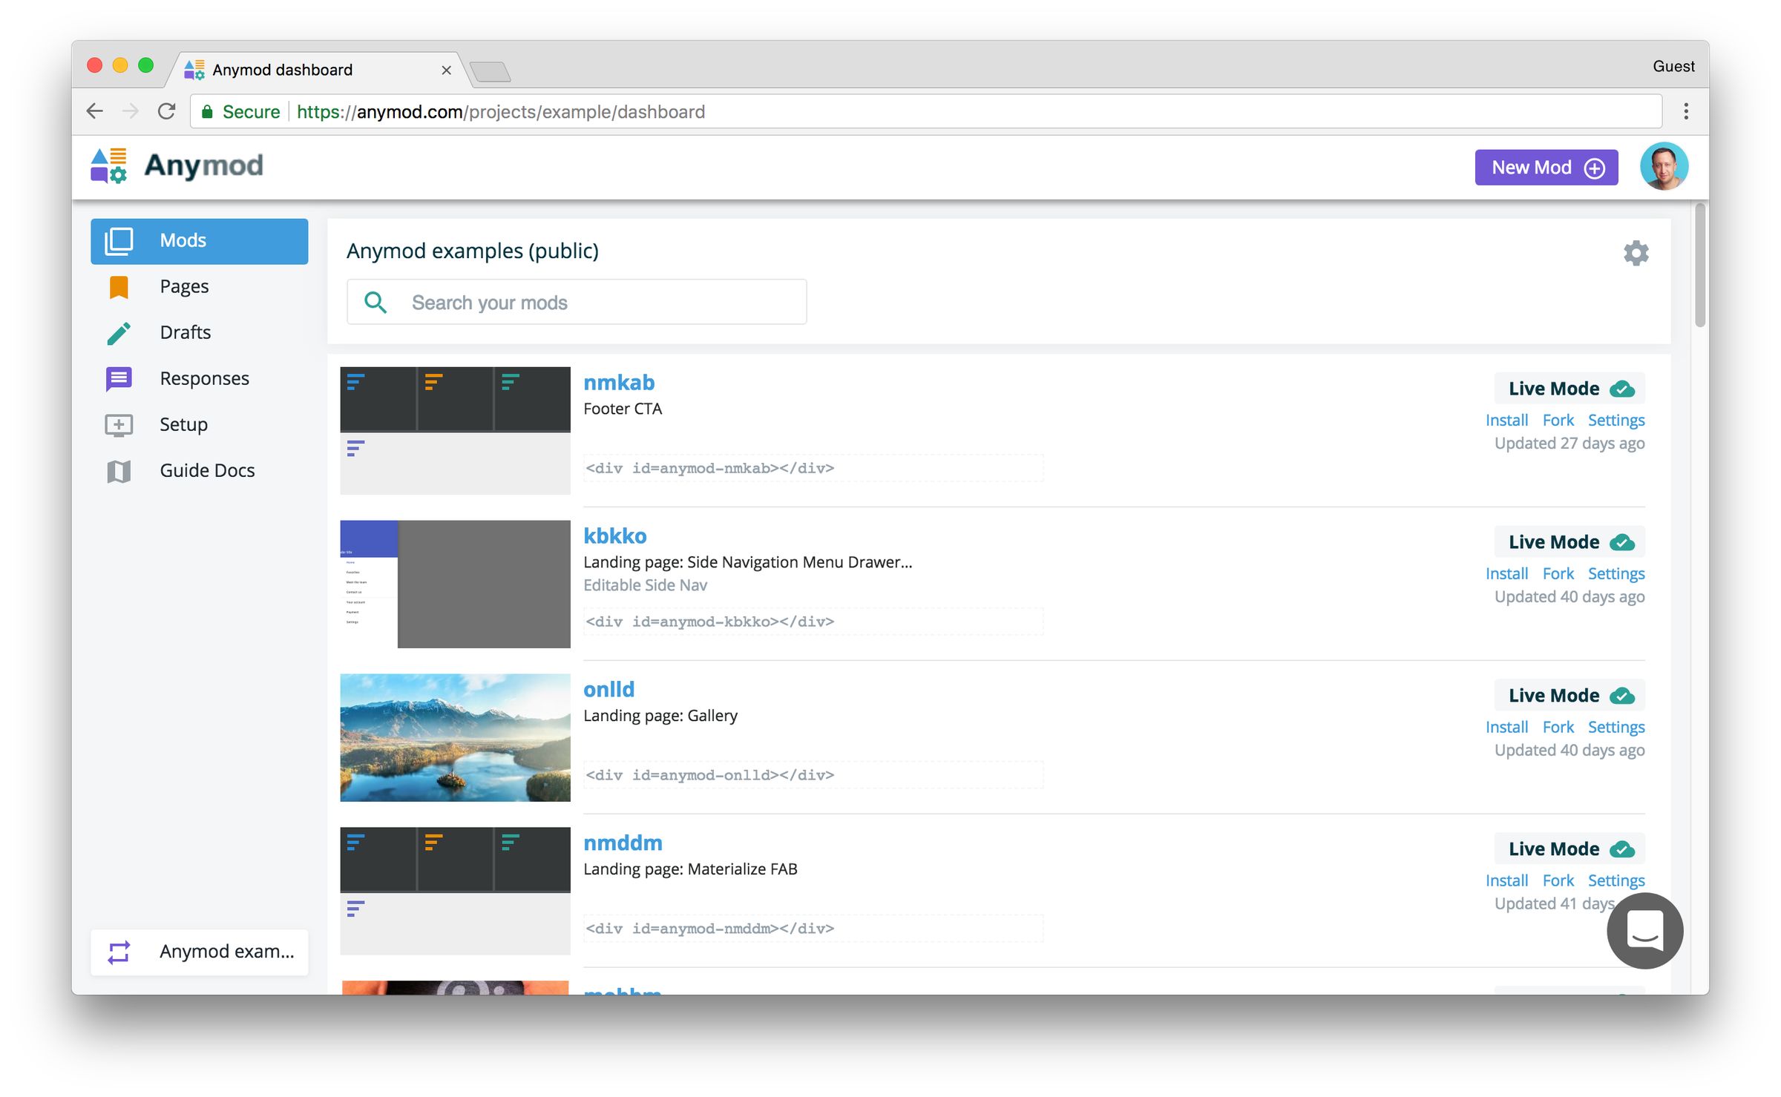Open Responses with the chat bubble icon
The height and width of the screenshot is (1097, 1781).
[119, 378]
